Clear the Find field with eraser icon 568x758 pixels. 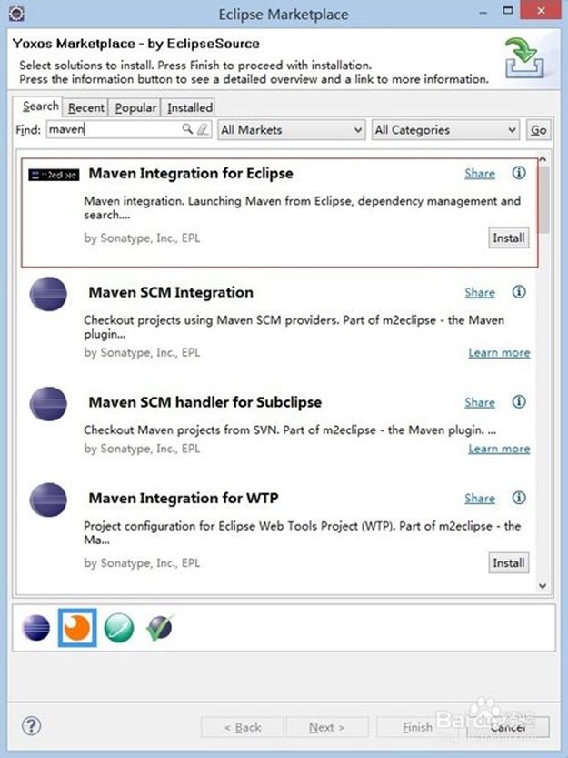point(204,129)
